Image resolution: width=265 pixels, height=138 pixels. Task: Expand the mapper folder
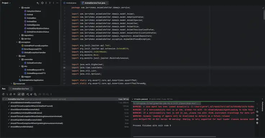20,77
